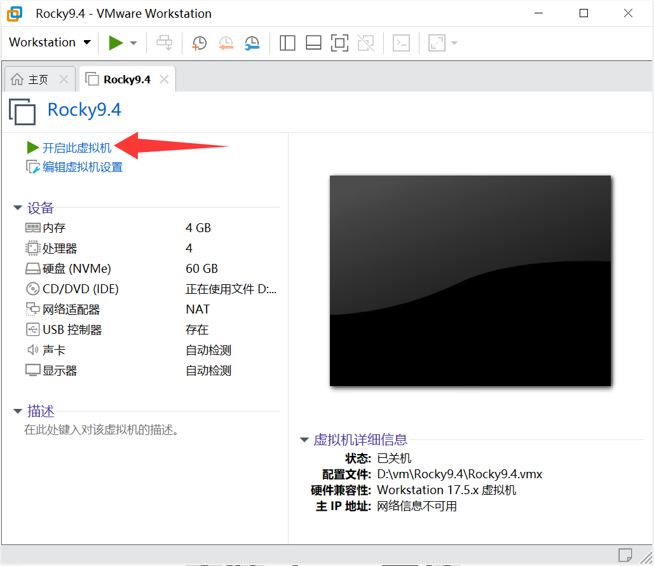Enter full screen mode from toolbar

pyautogui.click(x=339, y=43)
